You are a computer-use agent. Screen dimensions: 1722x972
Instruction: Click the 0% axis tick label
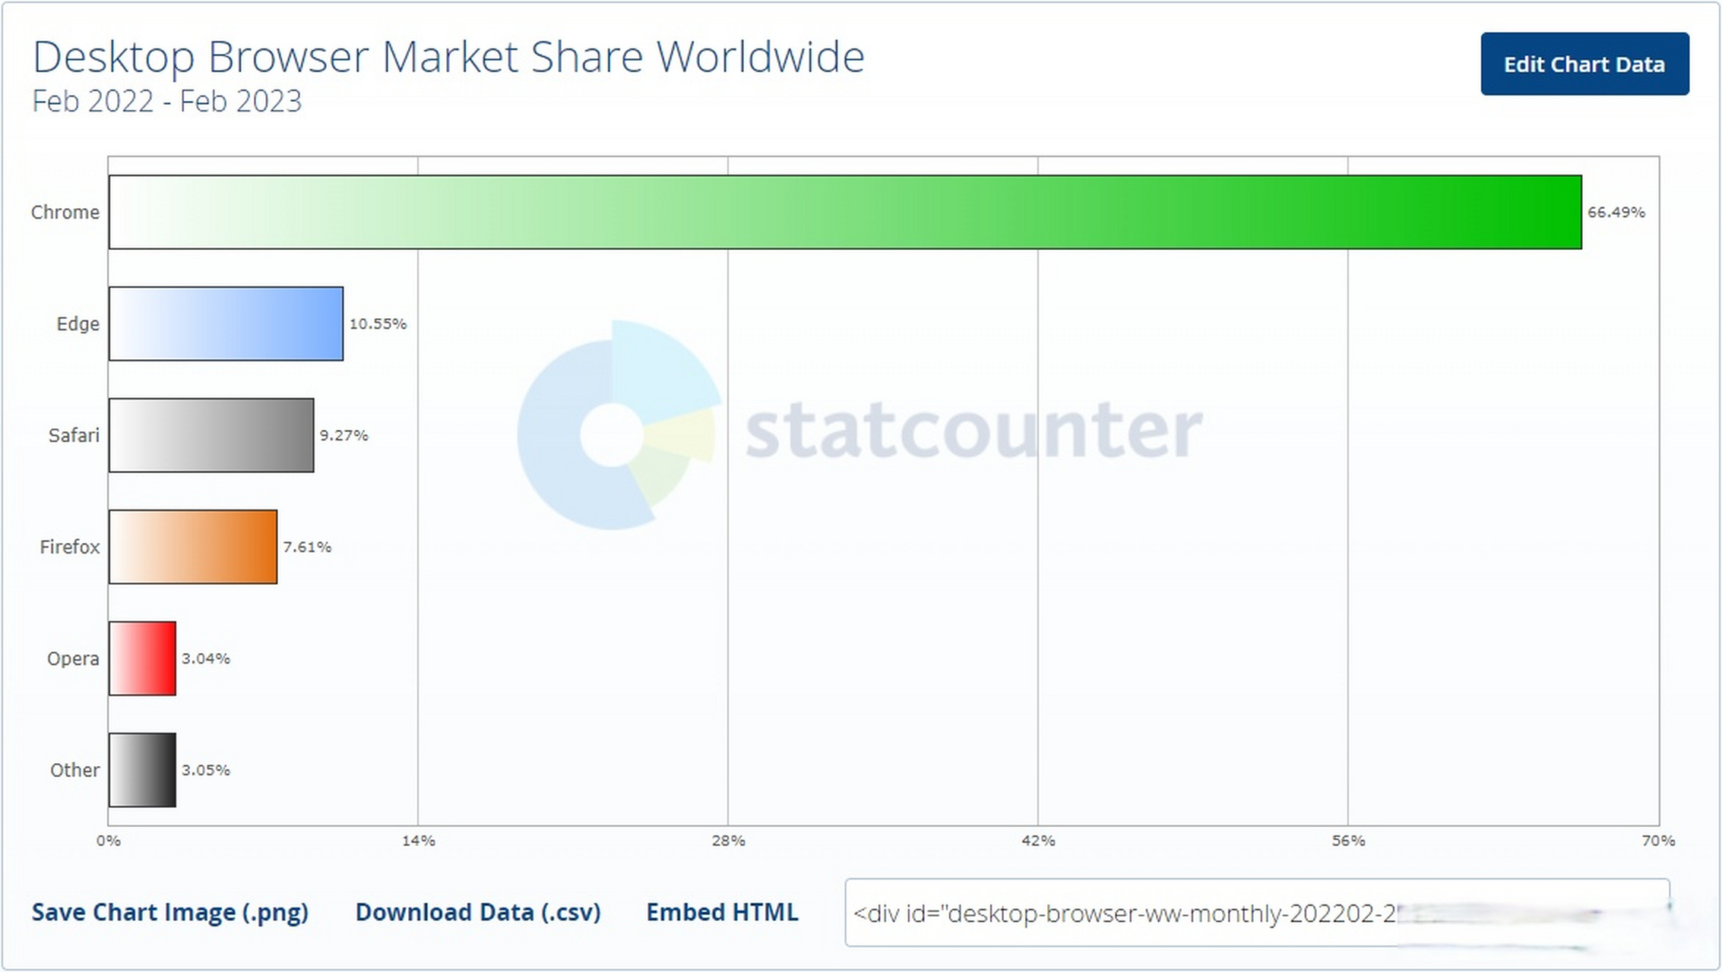click(108, 841)
